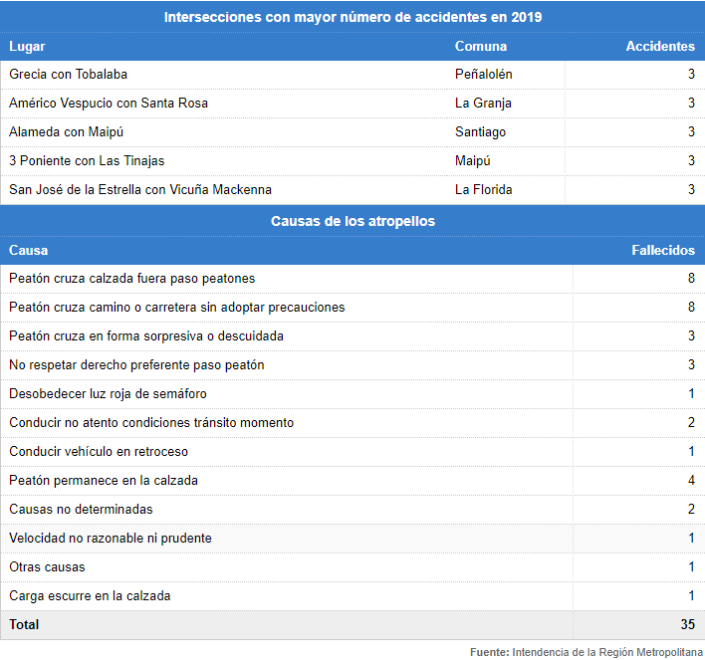This screenshot has width=705, height=660.
Task: Select the 'Peñalolén' comuna cell
Action: pyautogui.click(x=484, y=75)
